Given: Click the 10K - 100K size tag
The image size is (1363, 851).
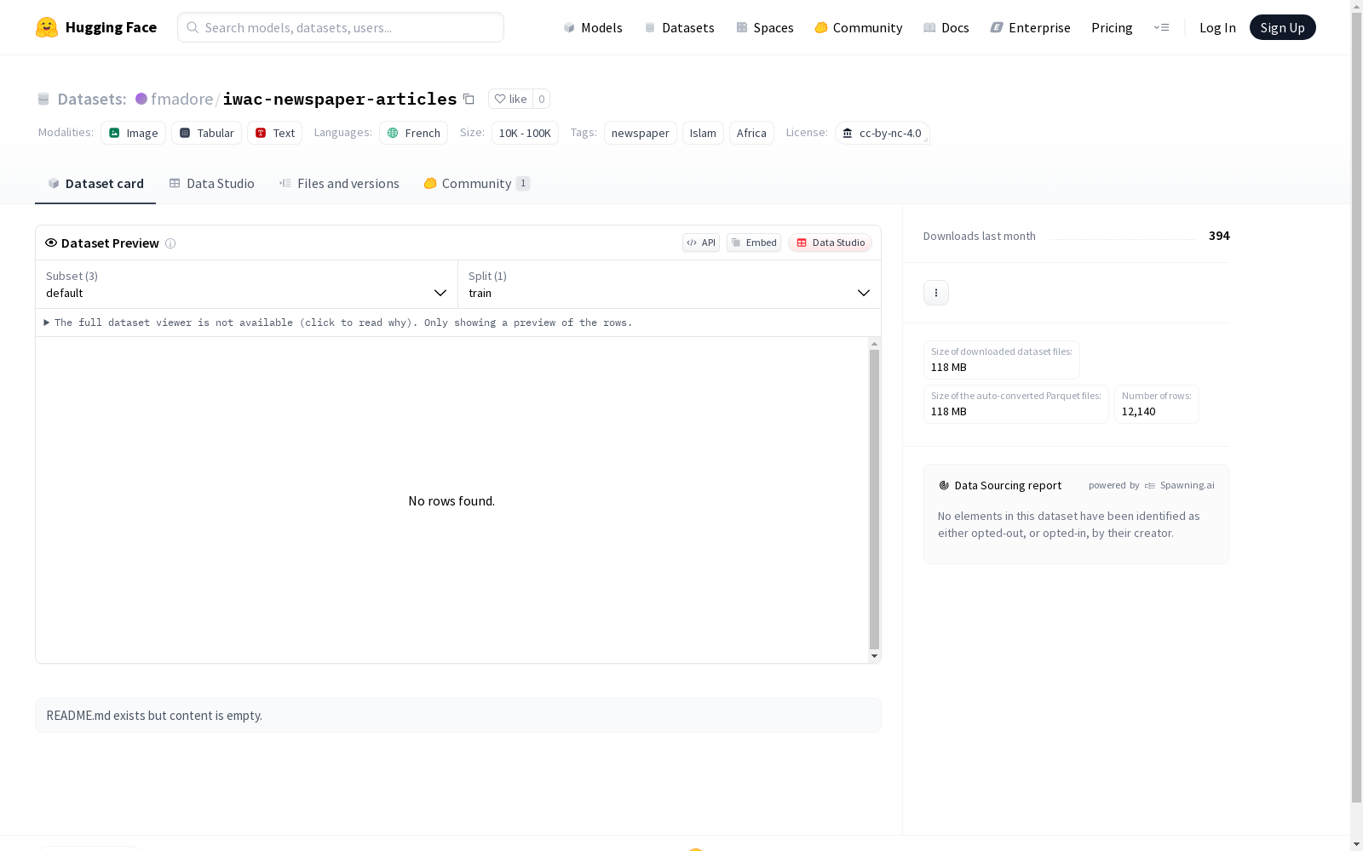Looking at the screenshot, I should pos(525,133).
